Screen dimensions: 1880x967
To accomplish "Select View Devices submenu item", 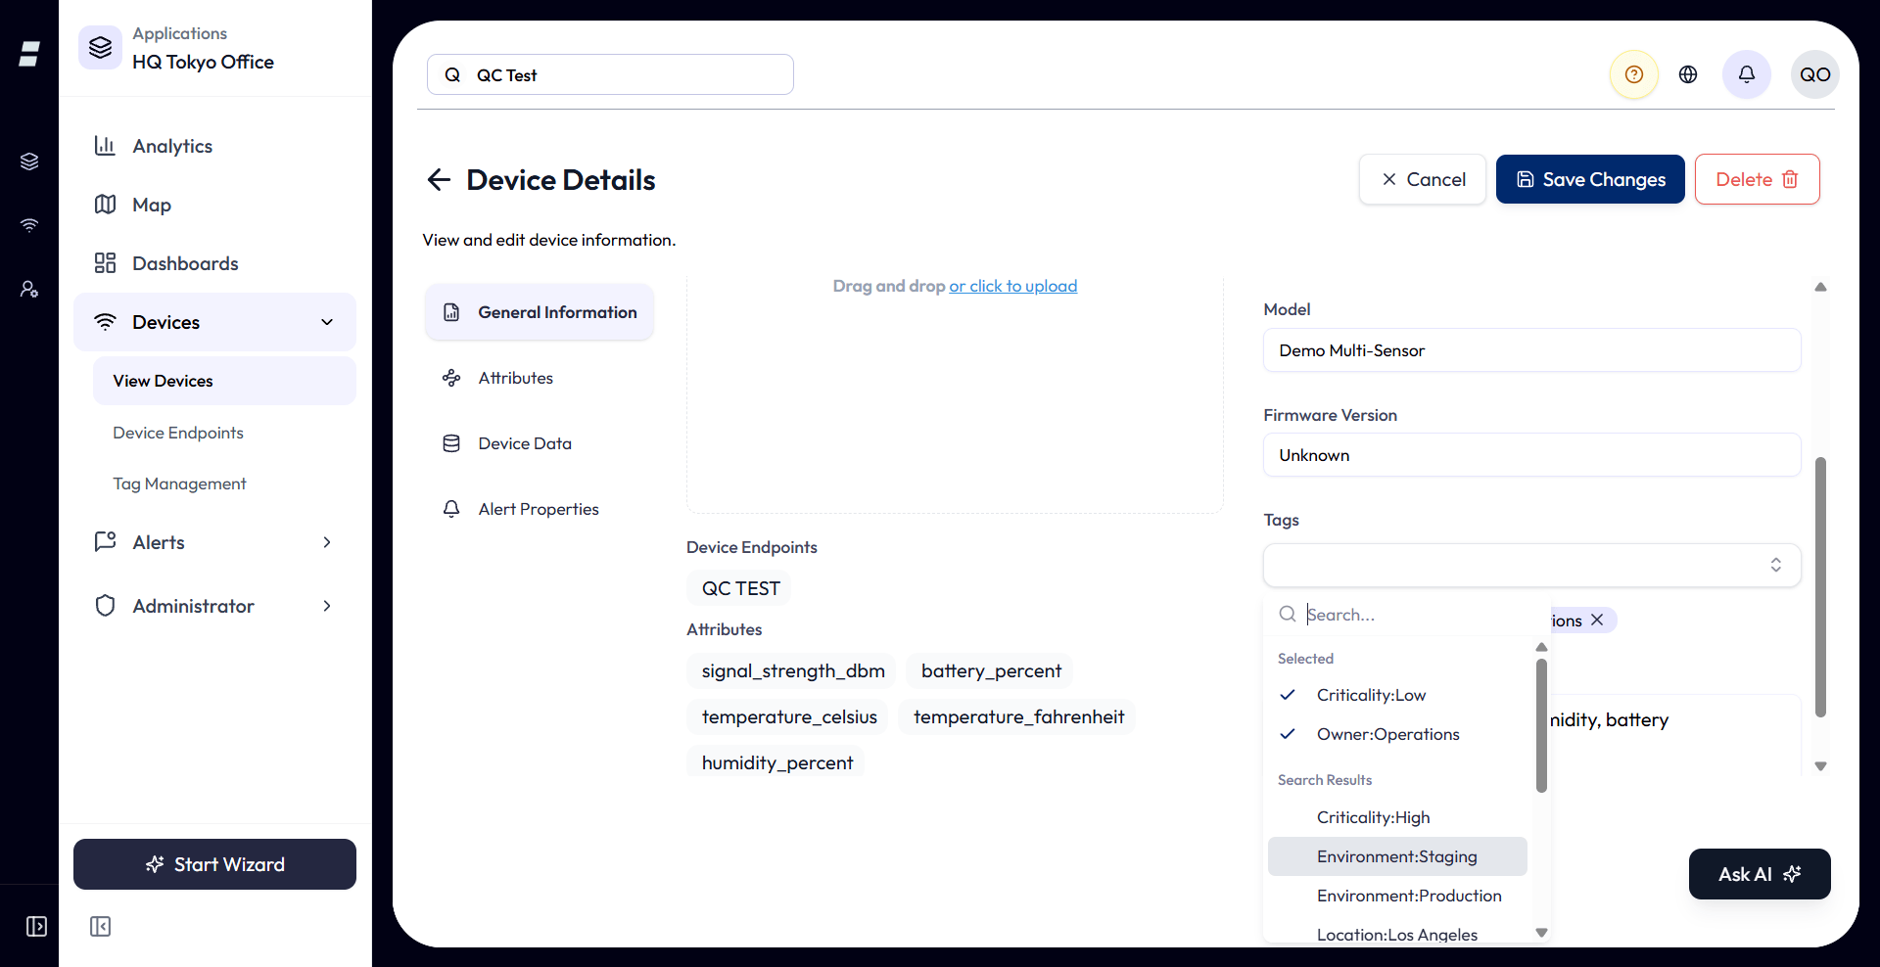I will [224, 381].
